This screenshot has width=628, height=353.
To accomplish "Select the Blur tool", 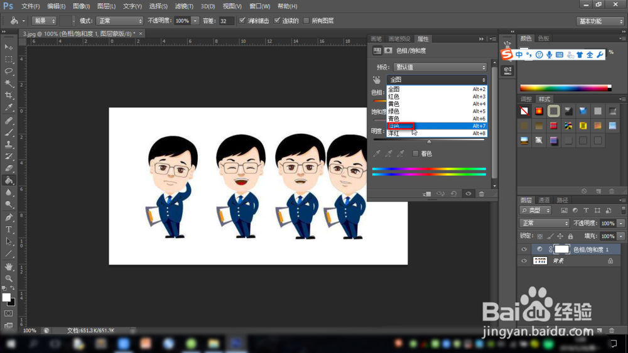I will (x=8, y=192).
